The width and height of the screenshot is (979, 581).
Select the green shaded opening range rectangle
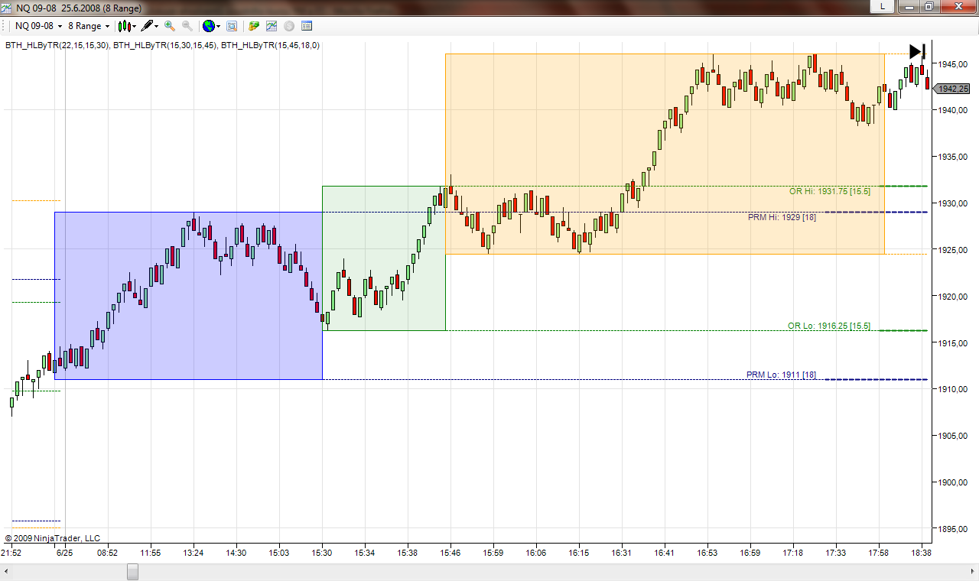[384, 258]
